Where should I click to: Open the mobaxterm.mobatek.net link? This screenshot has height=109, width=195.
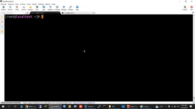[84, 103]
